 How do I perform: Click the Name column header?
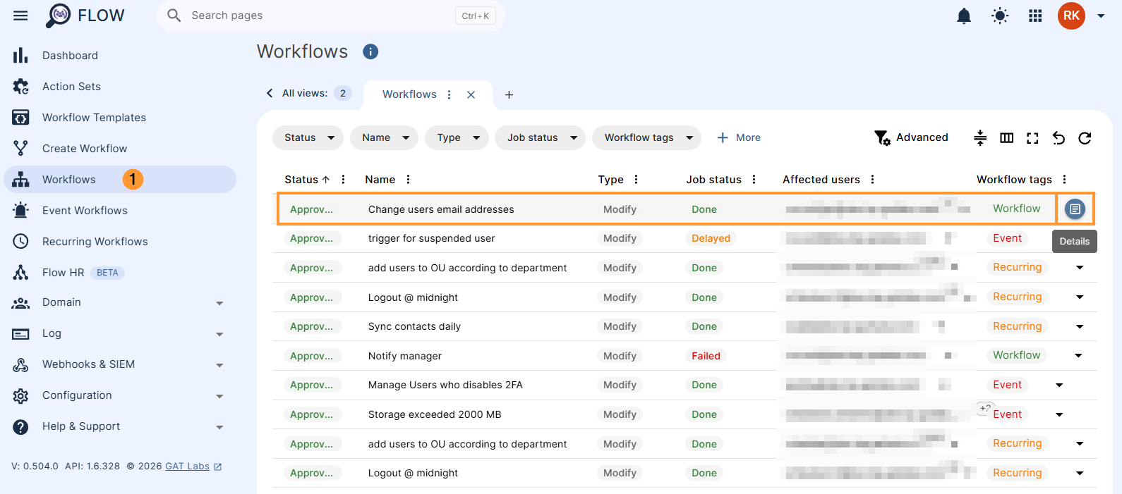pyautogui.click(x=380, y=180)
